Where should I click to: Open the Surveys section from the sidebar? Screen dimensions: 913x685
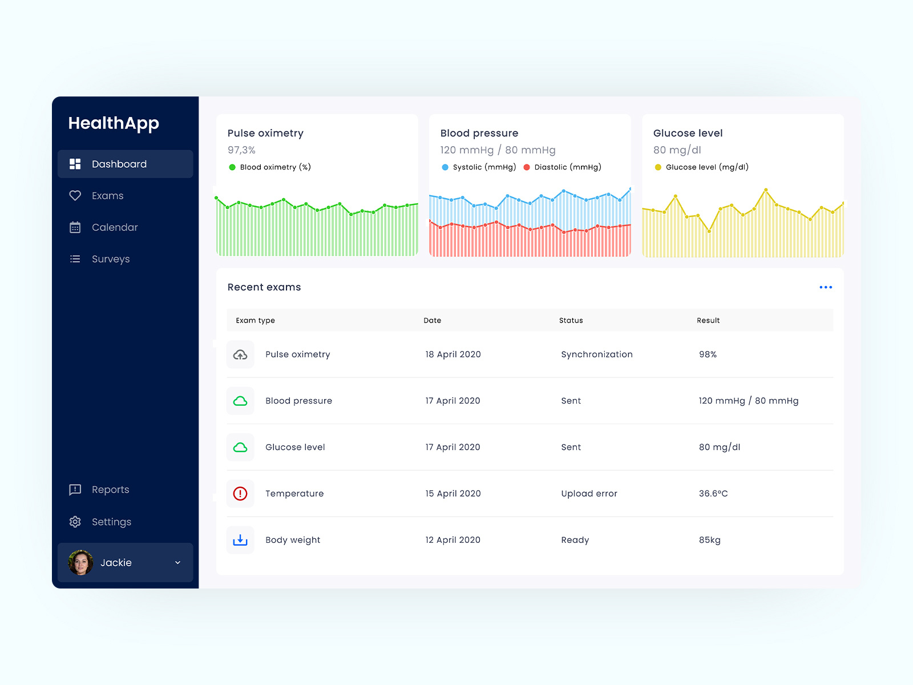(110, 259)
